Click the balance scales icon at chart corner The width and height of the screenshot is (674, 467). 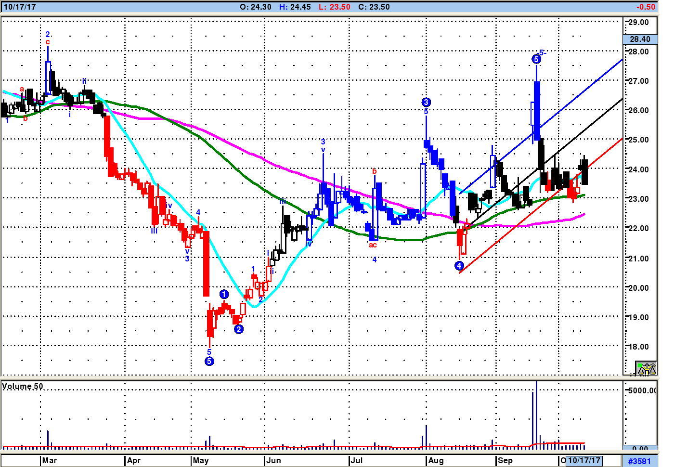point(646,369)
